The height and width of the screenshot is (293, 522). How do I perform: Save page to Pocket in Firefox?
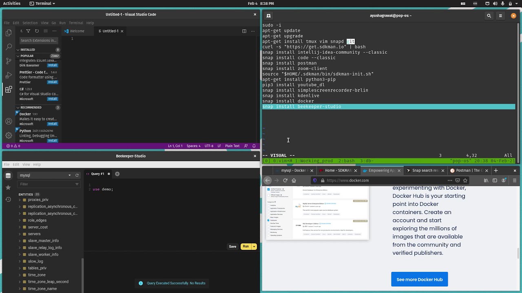458,180
